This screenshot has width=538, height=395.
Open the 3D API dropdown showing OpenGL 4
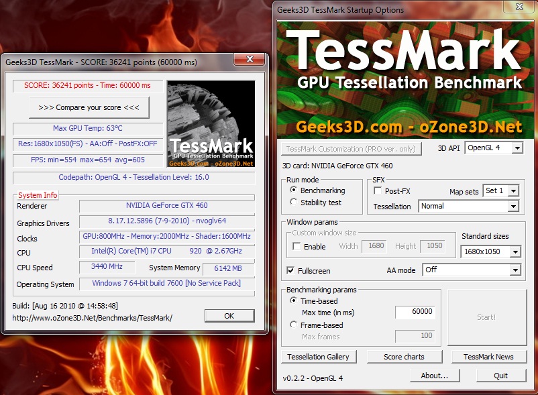pyautogui.click(x=494, y=148)
